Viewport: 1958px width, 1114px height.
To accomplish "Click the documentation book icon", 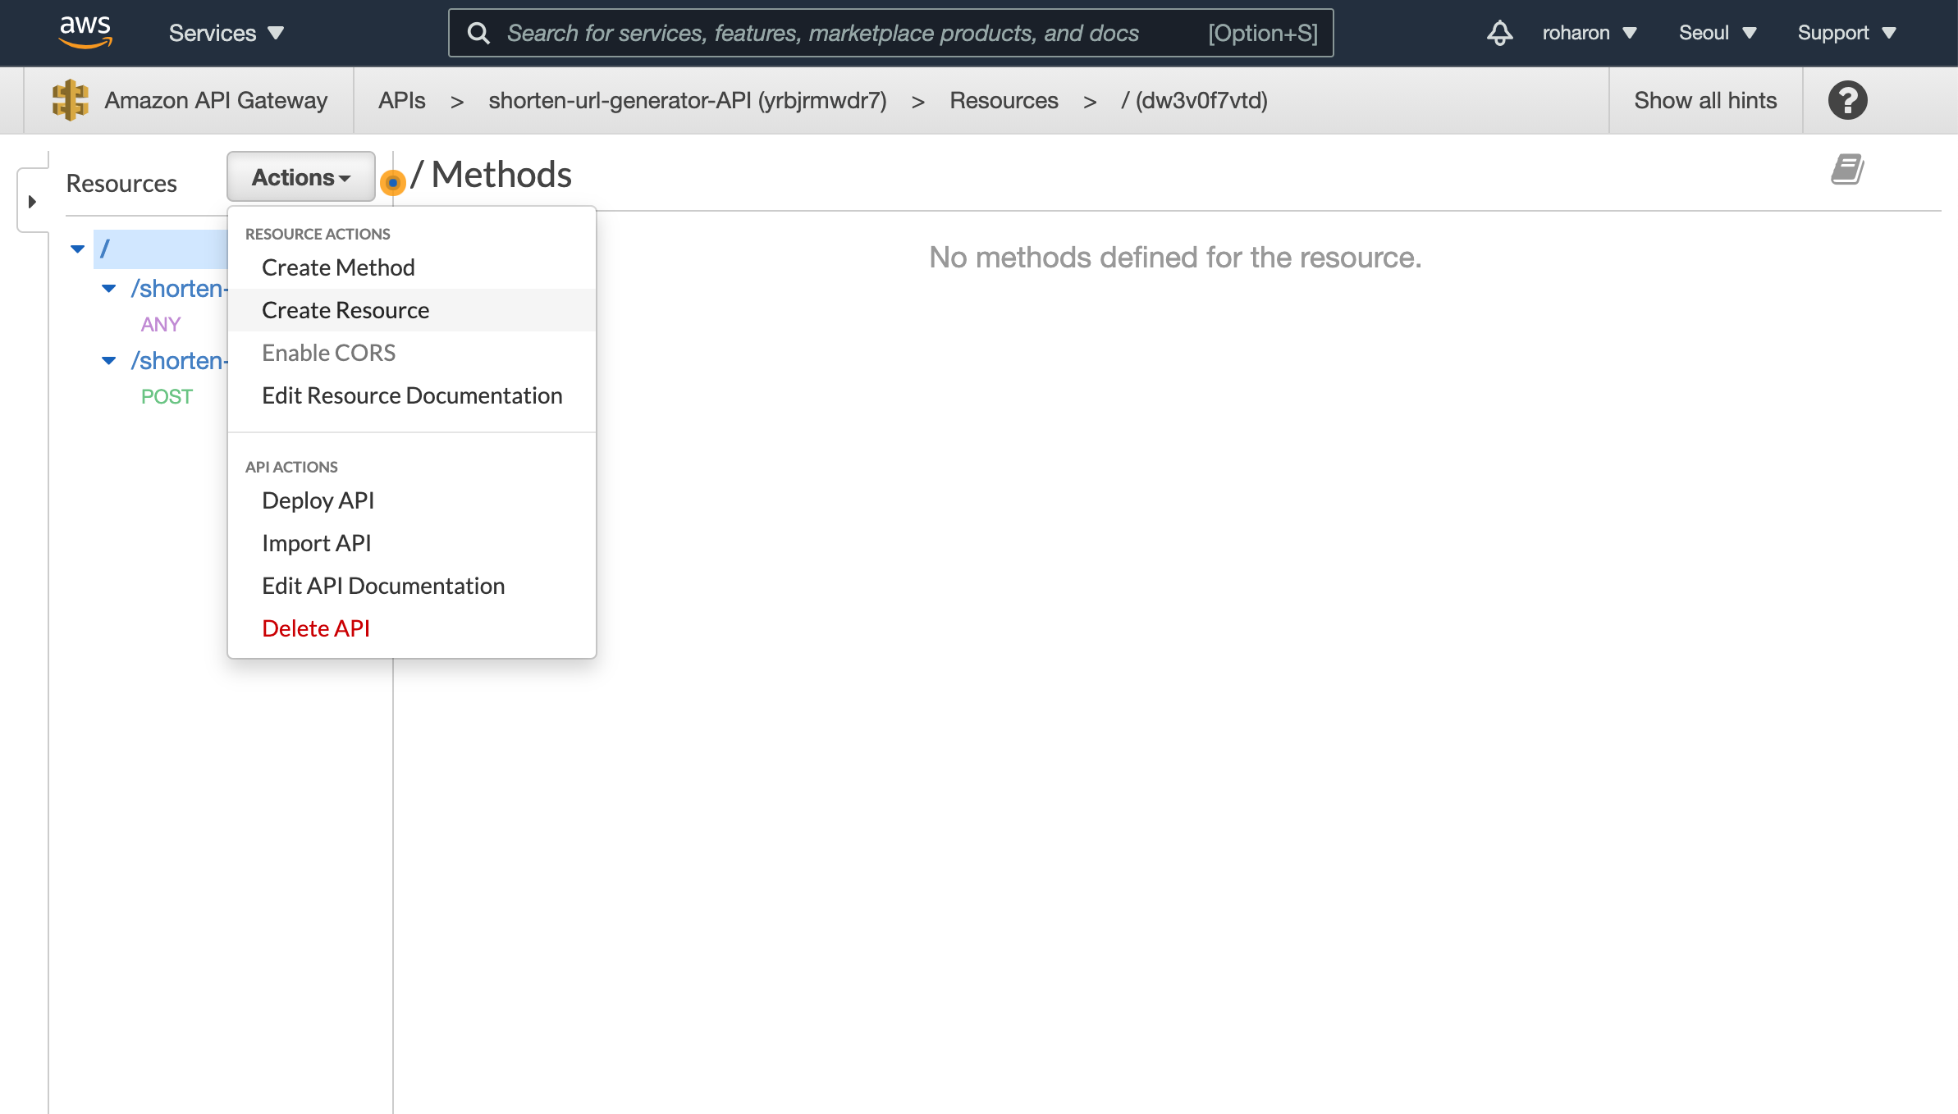I will click(1846, 169).
